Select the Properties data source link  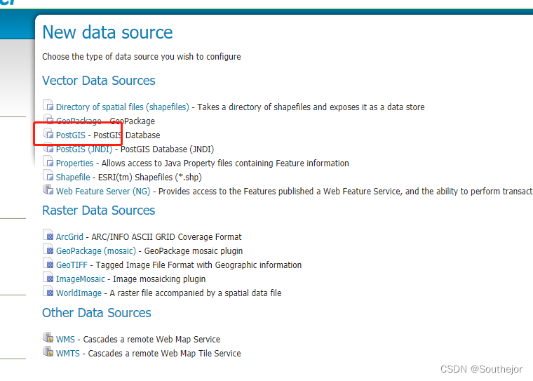click(74, 163)
